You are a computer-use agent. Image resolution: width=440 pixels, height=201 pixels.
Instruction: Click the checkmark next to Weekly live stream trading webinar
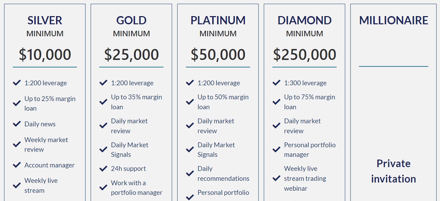point(276,178)
